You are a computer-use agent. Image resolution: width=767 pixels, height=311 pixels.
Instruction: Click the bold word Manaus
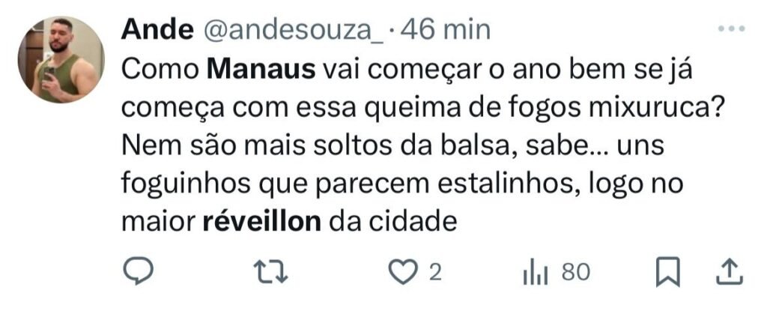coord(261,70)
